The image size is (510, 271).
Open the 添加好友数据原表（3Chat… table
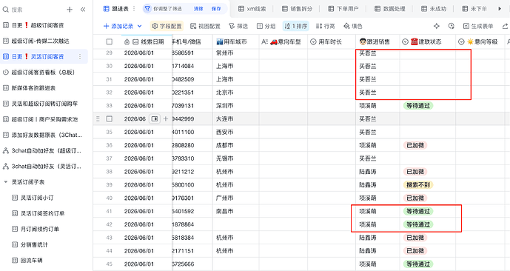coord(43,135)
